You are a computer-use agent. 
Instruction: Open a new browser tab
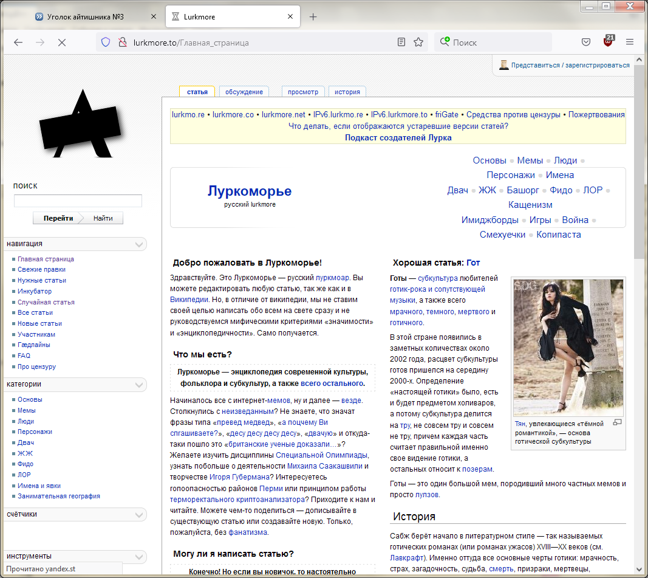[313, 17]
